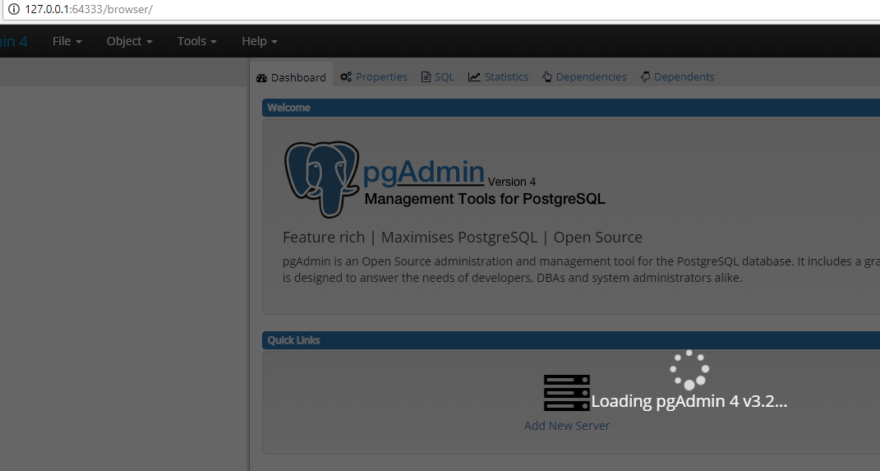
Task: Click the pgAdmin 4 brand title
Action: pyautogui.click(x=14, y=41)
